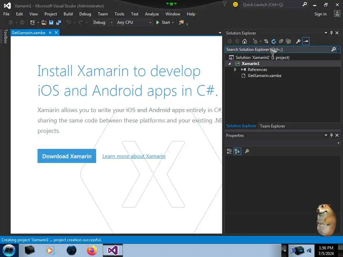Open the Project menu

click(x=51, y=14)
